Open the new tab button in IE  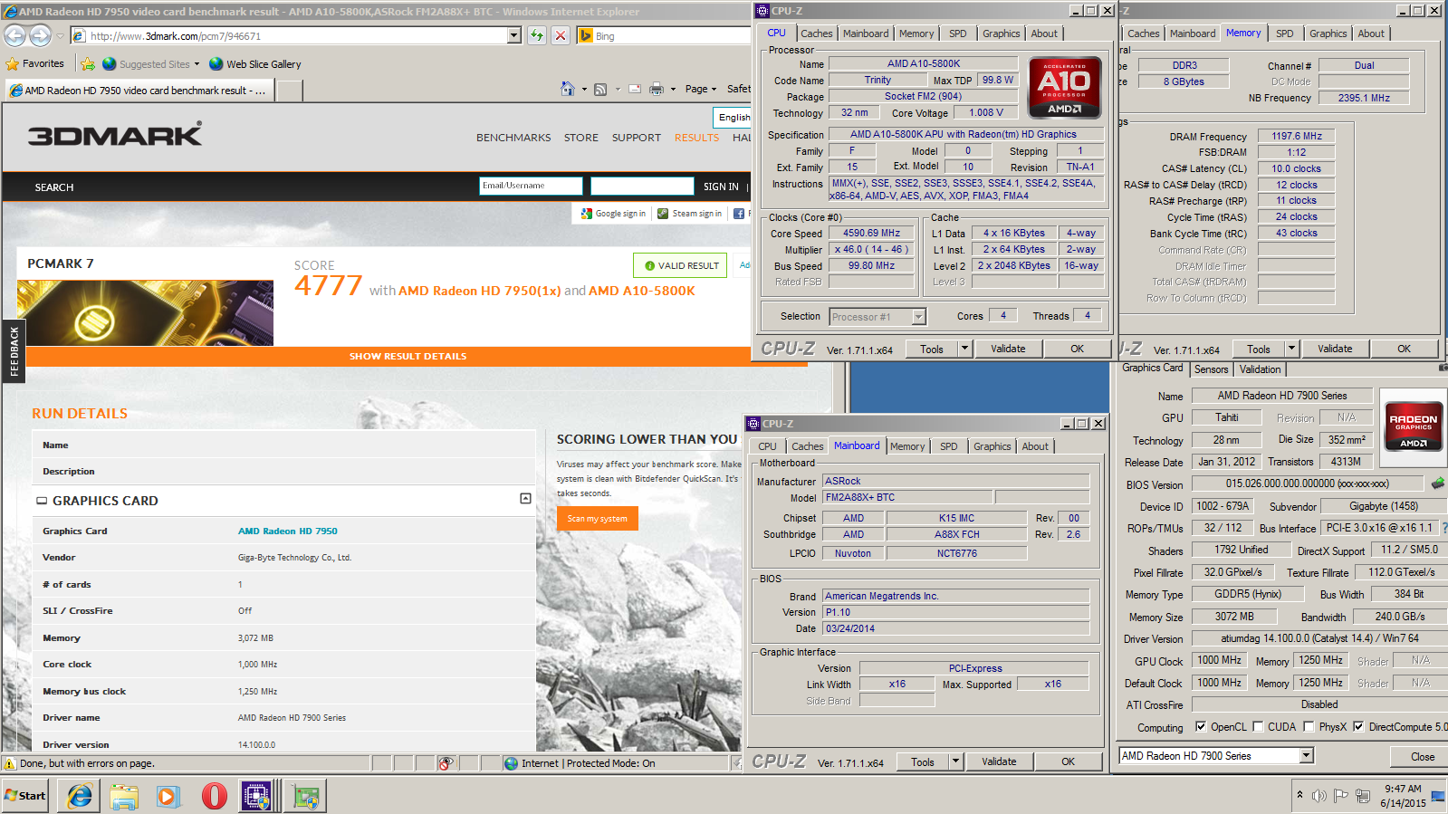click(x=290, y=91)
